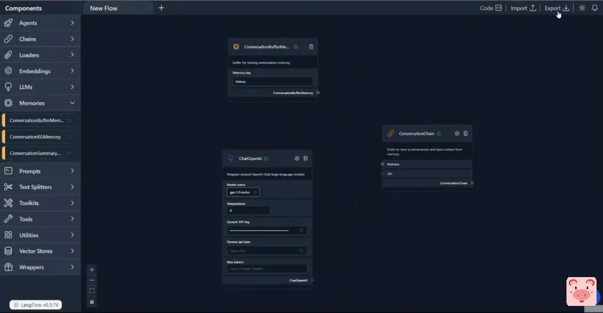Fit view of the canvas

pyautogui.click(x=91, y=291)
